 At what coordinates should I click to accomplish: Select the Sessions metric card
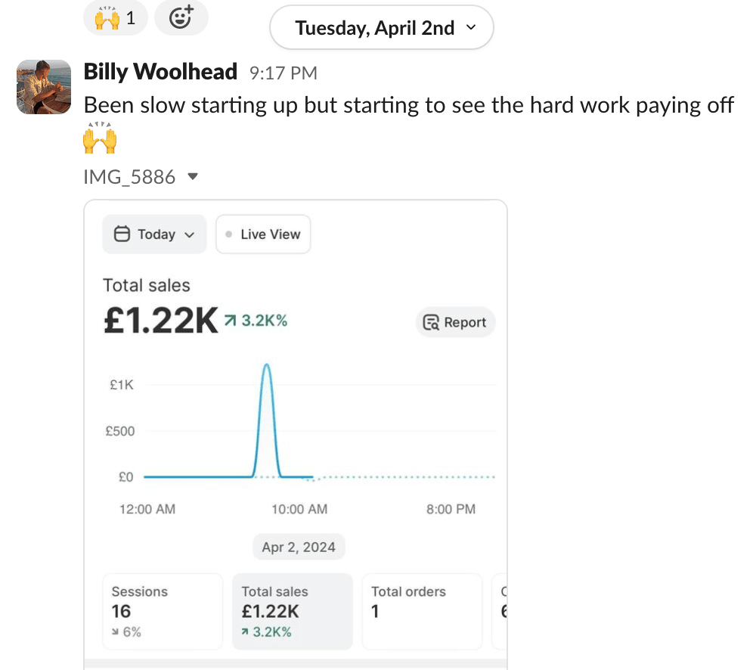(163, 611)
